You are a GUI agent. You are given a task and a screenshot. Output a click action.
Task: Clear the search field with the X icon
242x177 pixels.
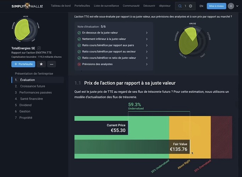(x=191, y=6)
